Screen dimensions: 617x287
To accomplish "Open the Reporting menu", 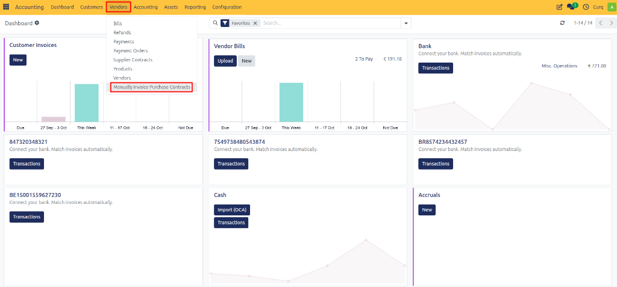I will [x=195, y=7].
